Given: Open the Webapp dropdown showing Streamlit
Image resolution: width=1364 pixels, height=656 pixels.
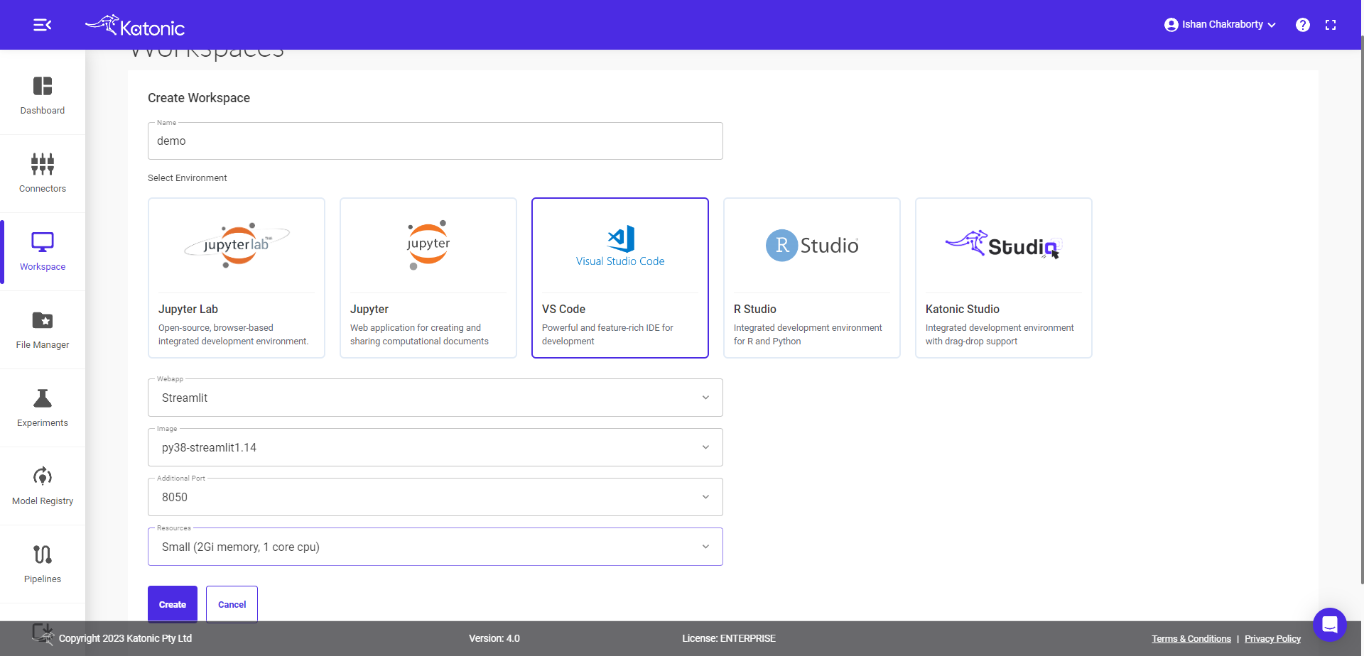Looking at the screenshot, I should pos(435,398).
